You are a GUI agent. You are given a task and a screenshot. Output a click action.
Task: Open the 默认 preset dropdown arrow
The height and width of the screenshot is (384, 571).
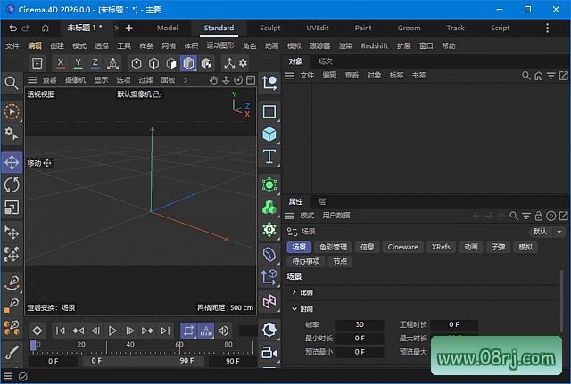click(x=559, y=232)
